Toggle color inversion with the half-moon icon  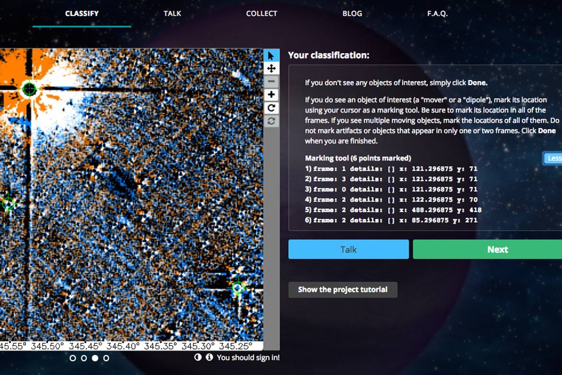198,358
